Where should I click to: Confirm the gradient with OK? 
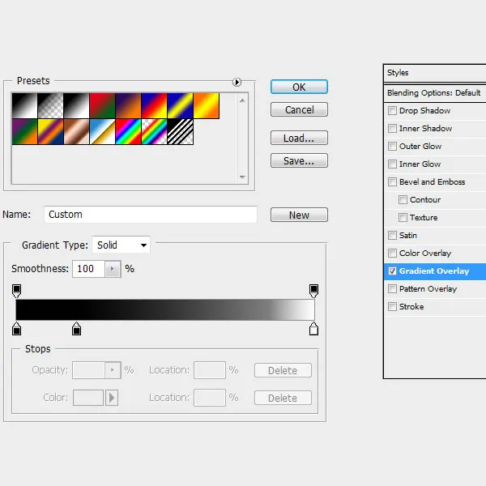[299, 87]
